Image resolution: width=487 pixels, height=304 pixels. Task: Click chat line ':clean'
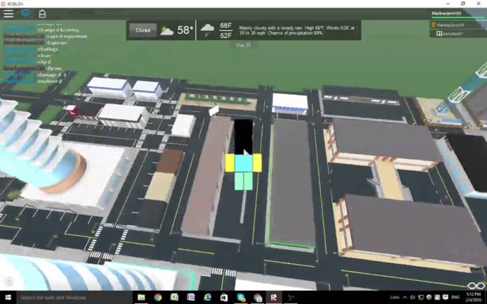click(44, 56)
